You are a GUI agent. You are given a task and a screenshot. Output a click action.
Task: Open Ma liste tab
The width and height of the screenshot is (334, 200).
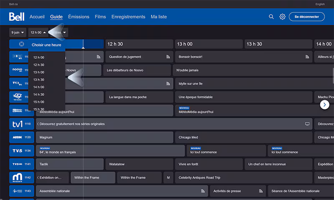point(159,17)
